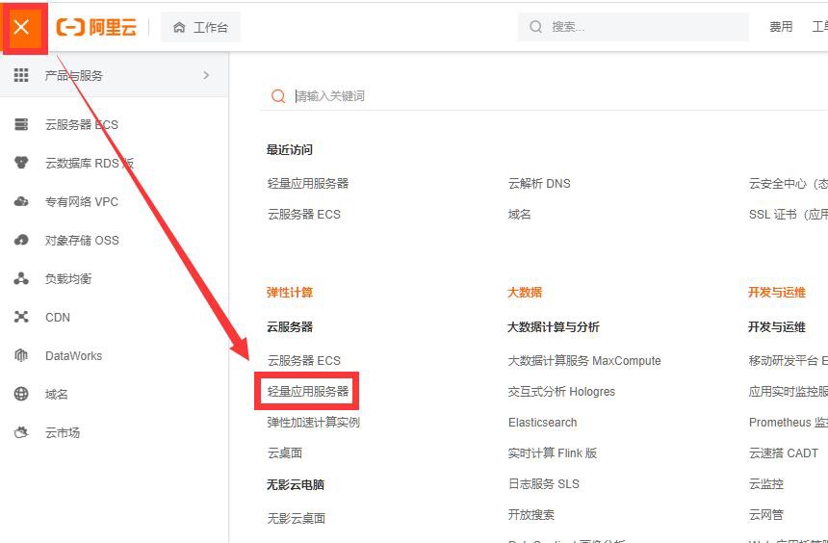Open 云服务器 ECS under 弹性计算
Image resolution: width=828 pixels, height=543 pixels.
[x=303, y=360]
